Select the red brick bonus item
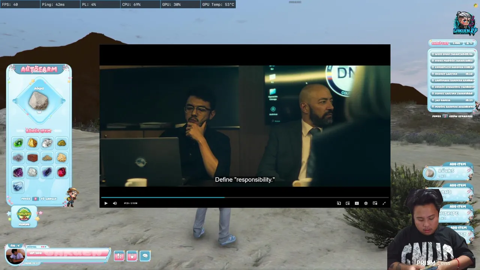The height and width of the screenshot is (270, 480). [33, 157]
